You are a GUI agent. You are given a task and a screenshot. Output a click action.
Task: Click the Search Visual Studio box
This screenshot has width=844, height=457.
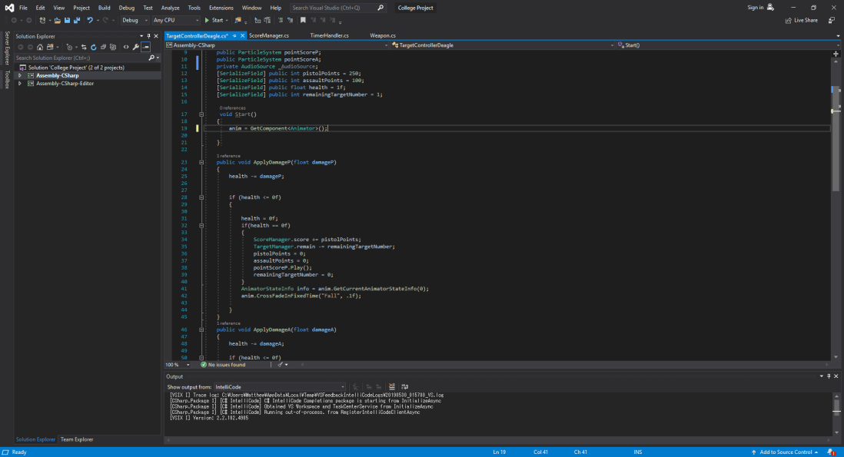[x=338, y=8]
